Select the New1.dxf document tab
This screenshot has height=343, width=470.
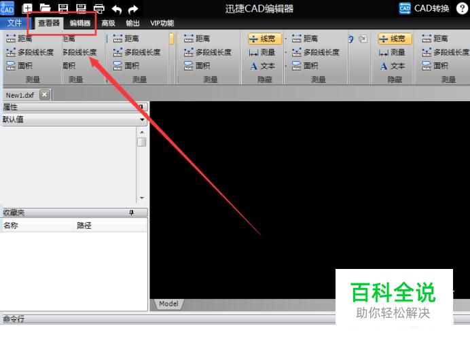tap(20, 95)
